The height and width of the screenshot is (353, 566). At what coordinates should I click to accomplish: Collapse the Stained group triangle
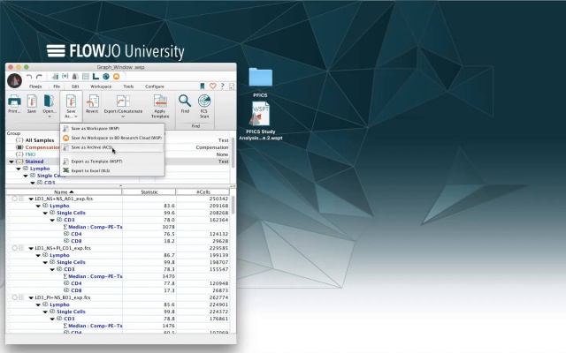pyautogui.click(x=11, y=161)
